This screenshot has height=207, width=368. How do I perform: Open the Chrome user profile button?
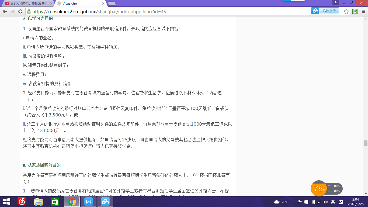pos(335,2)
